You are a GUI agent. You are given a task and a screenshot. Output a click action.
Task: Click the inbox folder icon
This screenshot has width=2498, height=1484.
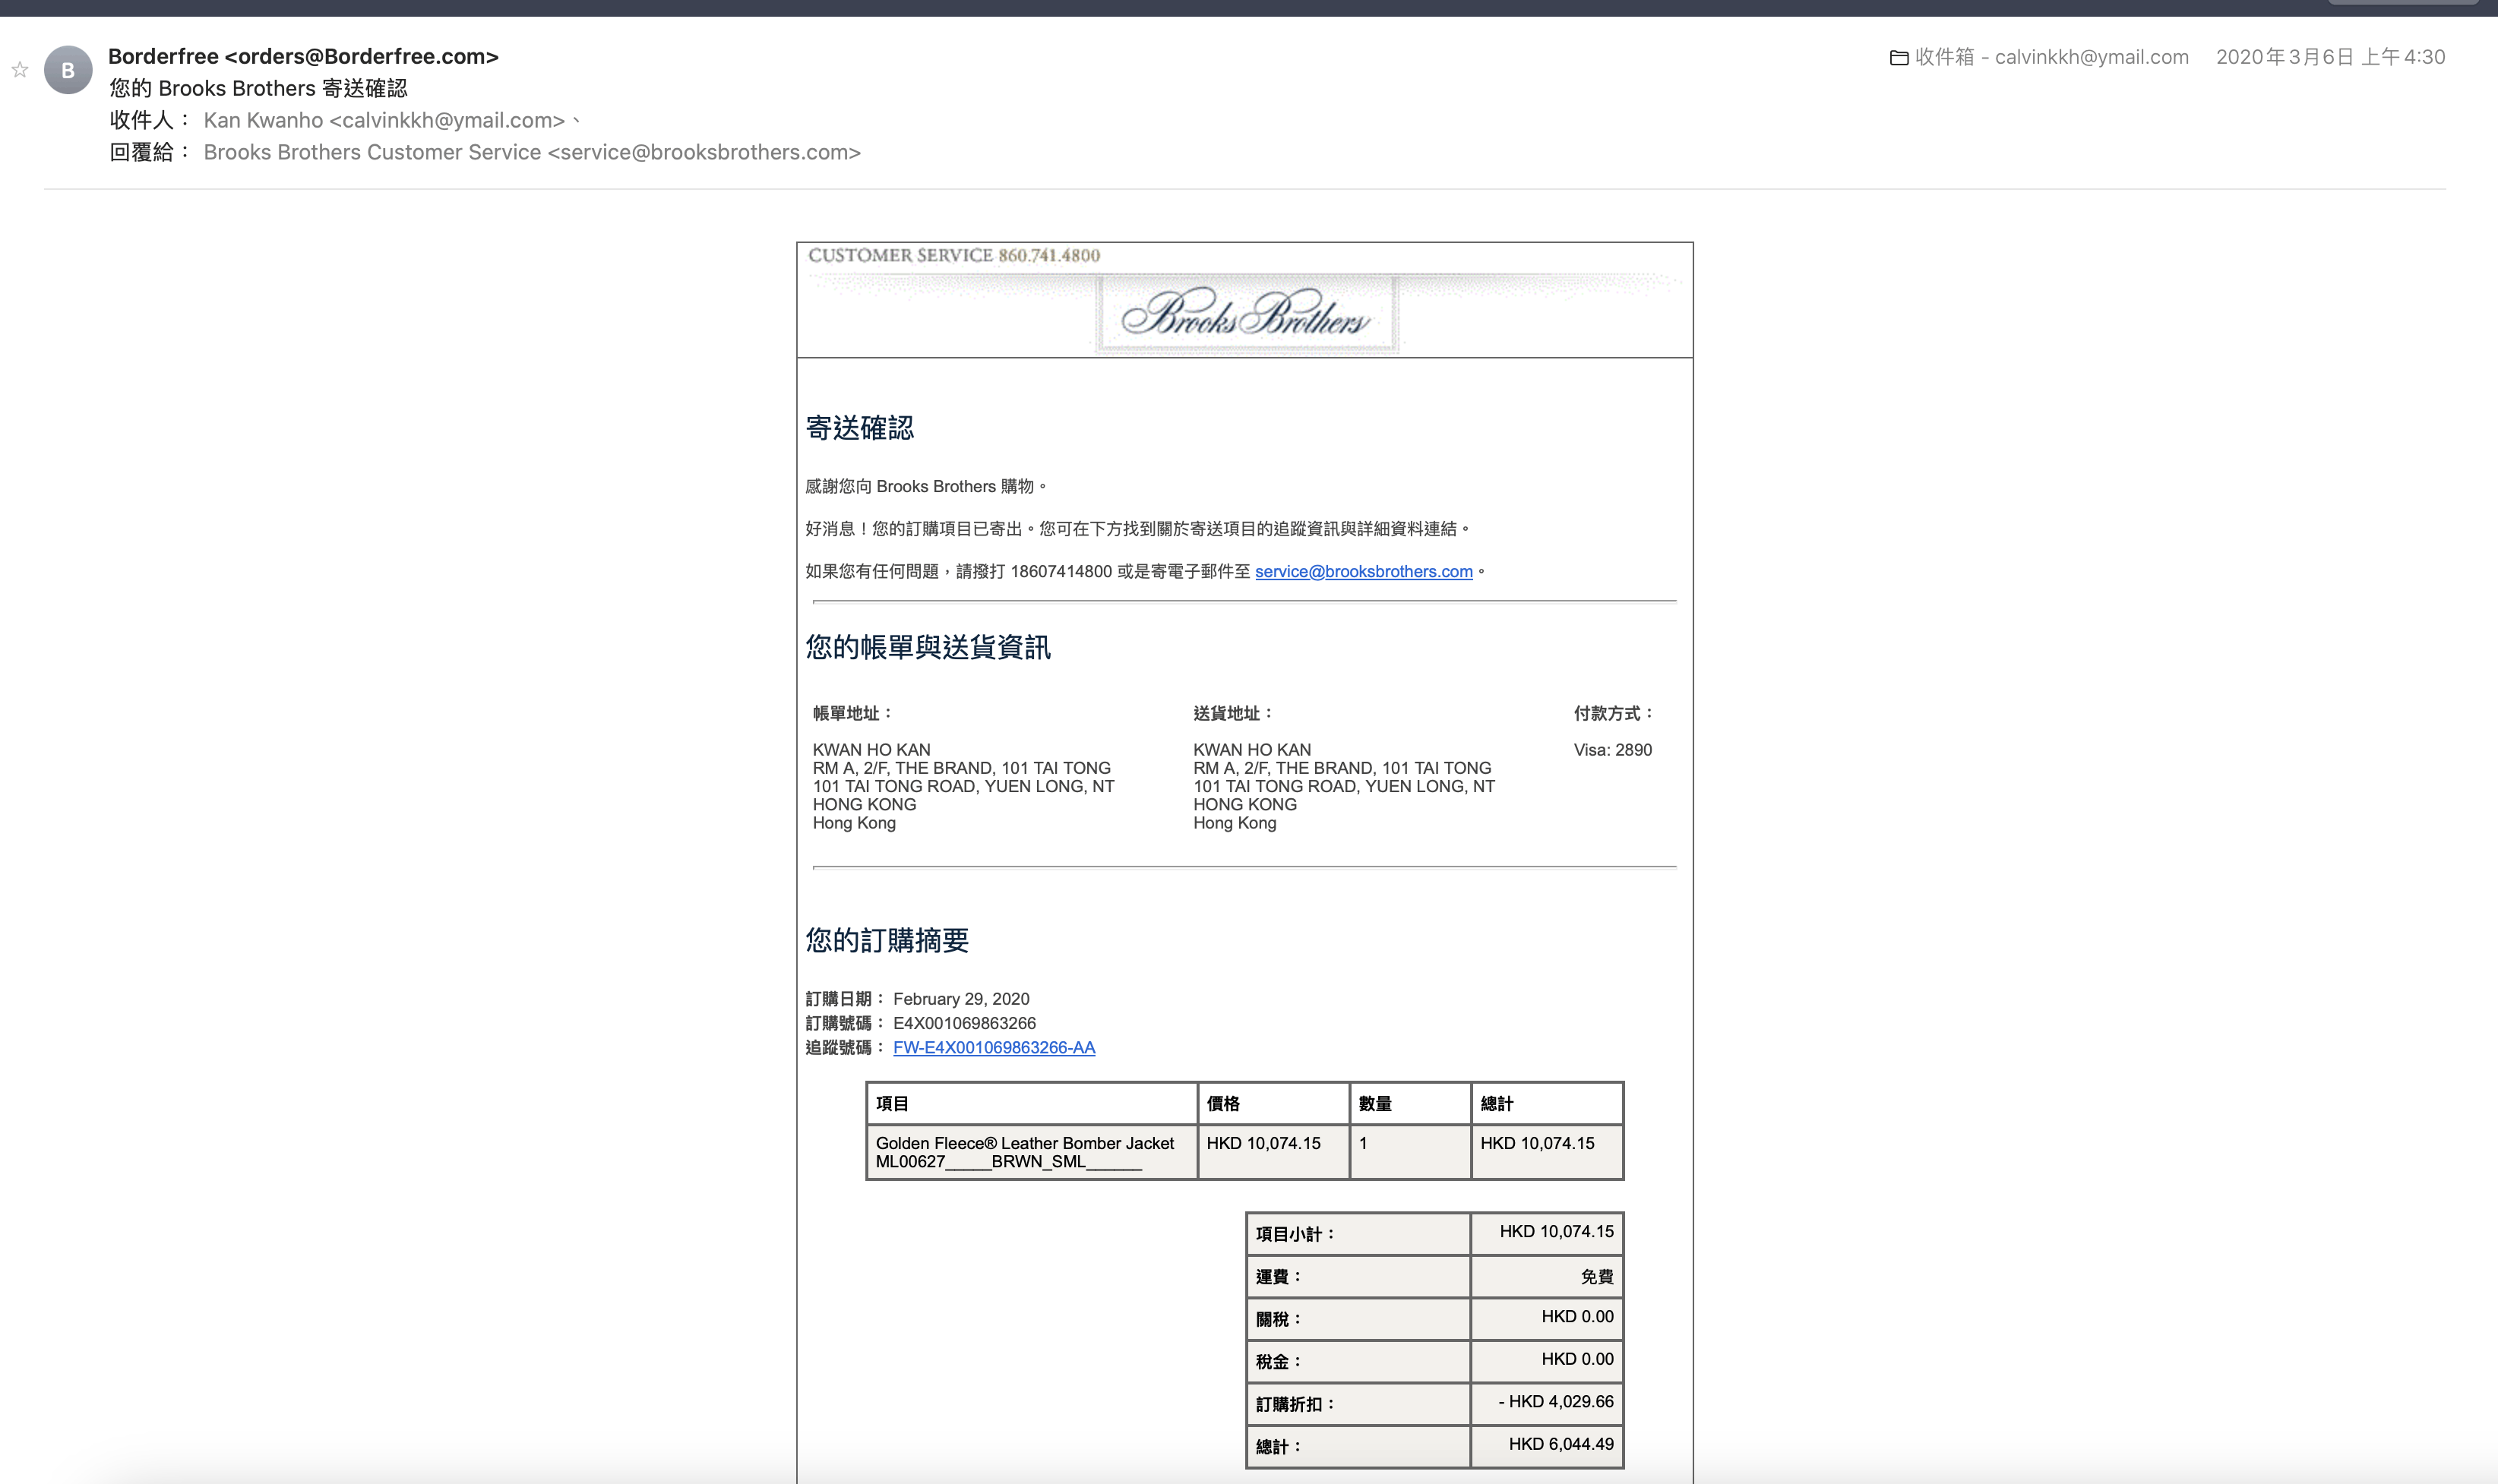[x=1898, y=58]
